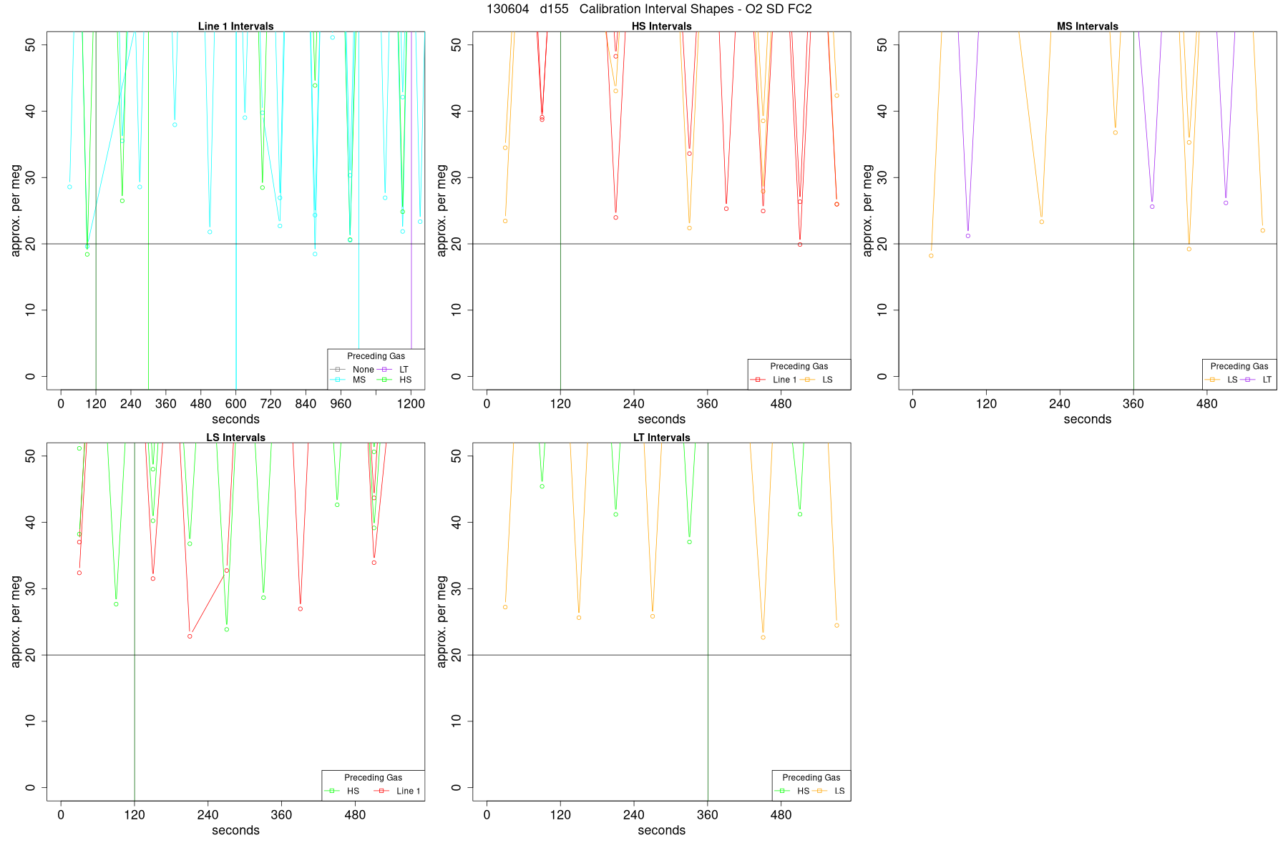The height and width of the screenshot is (858, 1288).
Task: Click the LT Intervals plot title
Action: 662,438
